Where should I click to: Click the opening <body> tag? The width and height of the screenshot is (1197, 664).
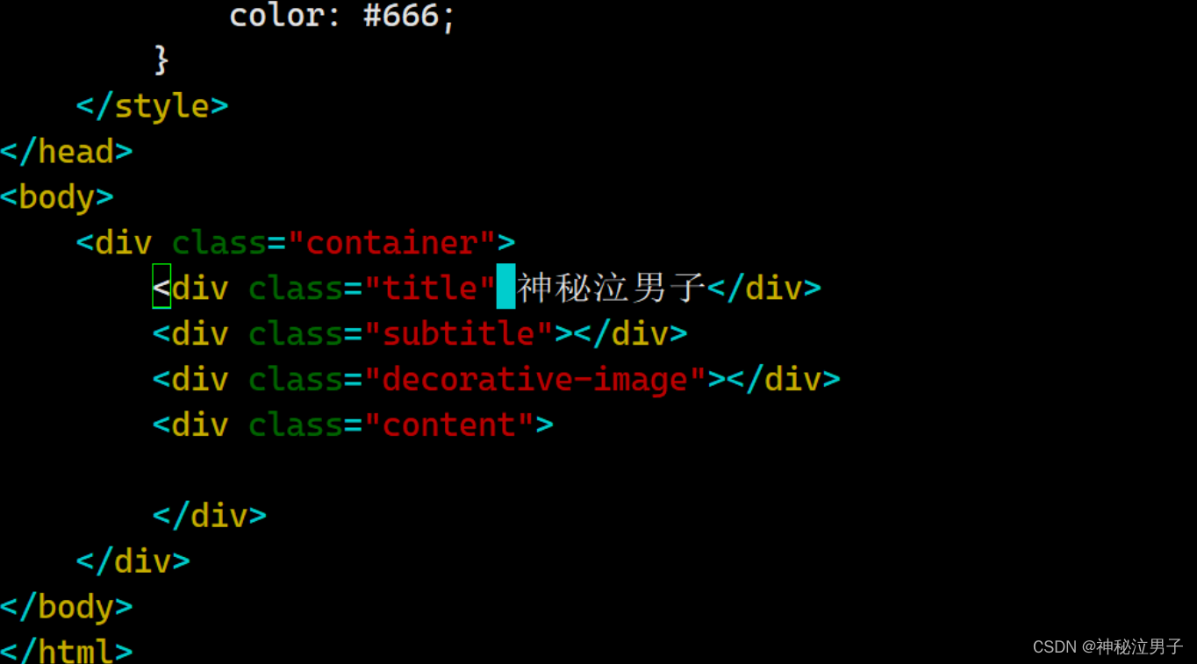57,197
